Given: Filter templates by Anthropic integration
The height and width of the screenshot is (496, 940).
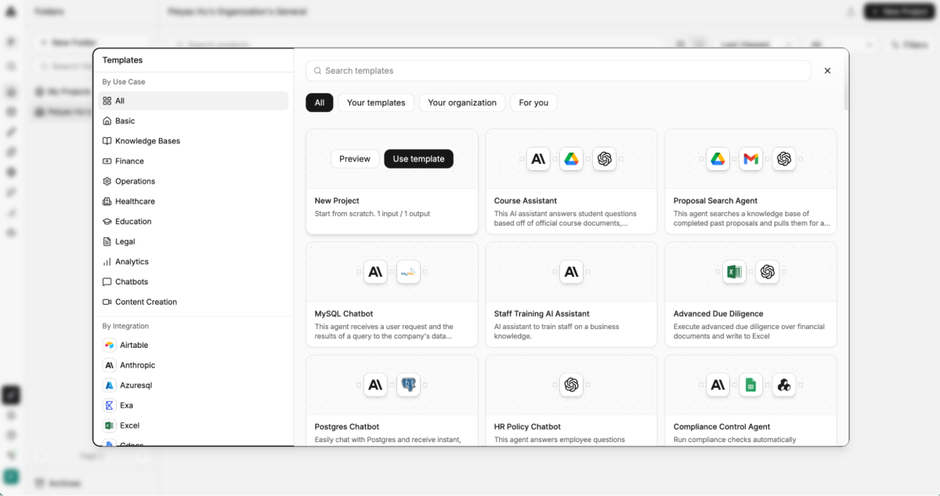Looking at the screenshot, I should point(193,365).
